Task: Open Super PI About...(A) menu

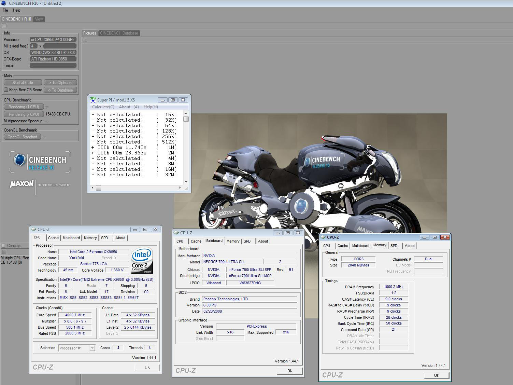Action: [x=129, y=107]
